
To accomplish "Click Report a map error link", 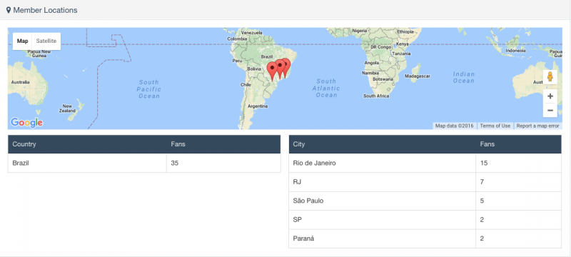I will click(x=537, y=126).
